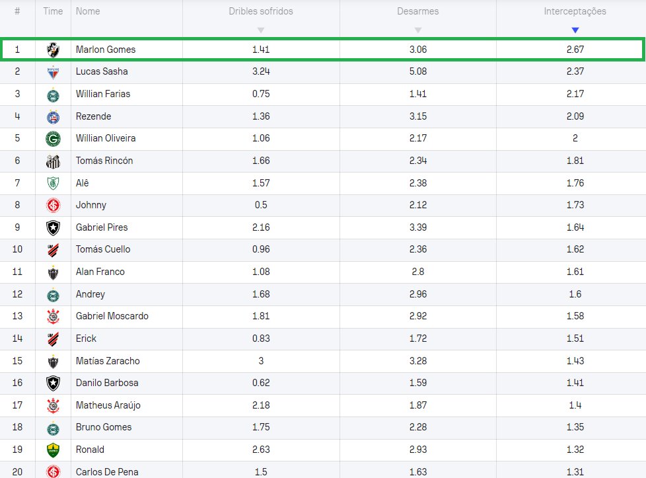Click the Fortaleza crest next to Lucas Sasha

(53, 71)
